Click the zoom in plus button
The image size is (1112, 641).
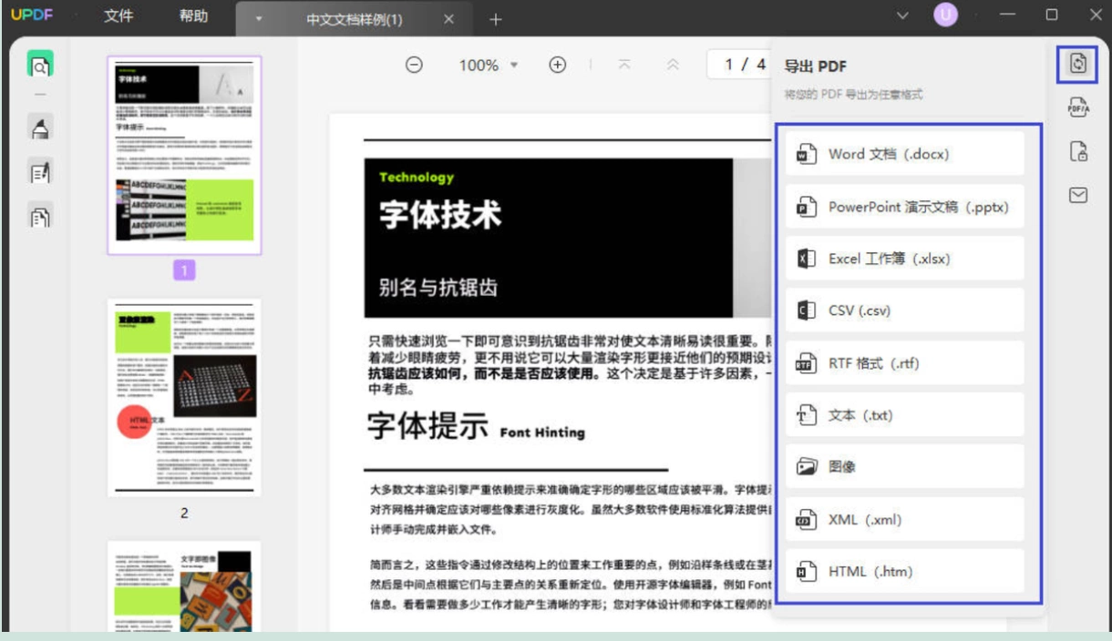557,65
